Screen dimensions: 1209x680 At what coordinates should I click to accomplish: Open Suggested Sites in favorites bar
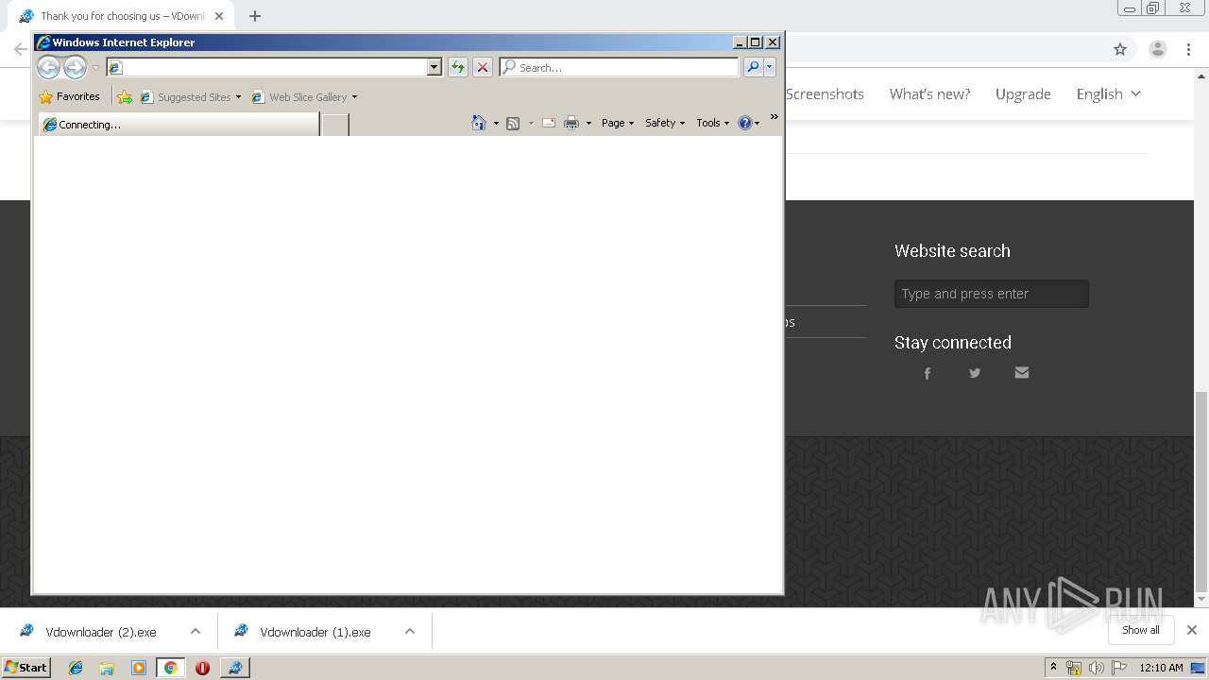(x=190, y=96)
